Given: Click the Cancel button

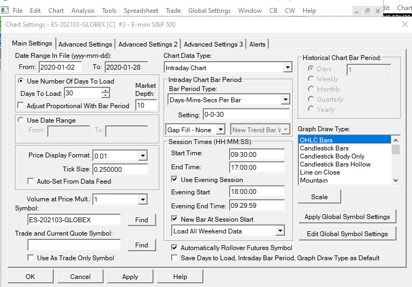Looking at the screenshot, I should (80, 276).
